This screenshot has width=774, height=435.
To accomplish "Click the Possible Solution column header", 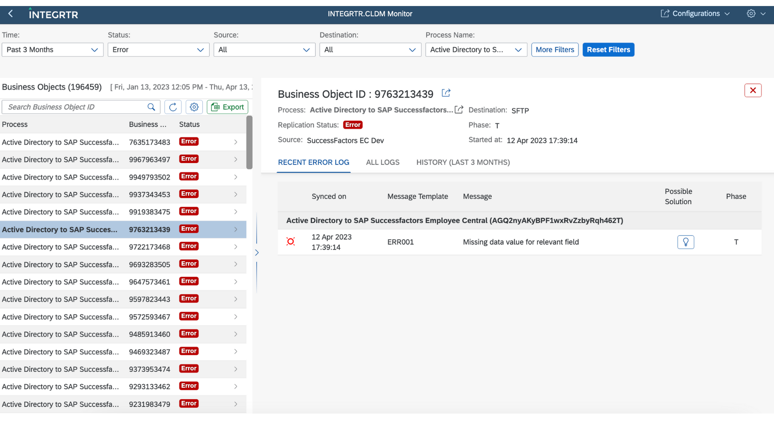I will point(678,197).
